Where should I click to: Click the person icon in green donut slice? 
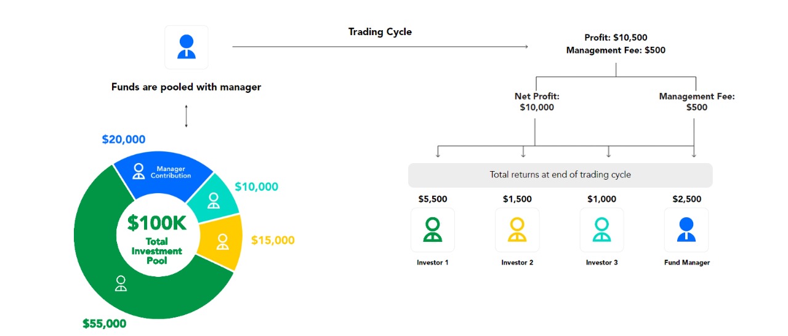pyautogui.click(x=121, y=284)
